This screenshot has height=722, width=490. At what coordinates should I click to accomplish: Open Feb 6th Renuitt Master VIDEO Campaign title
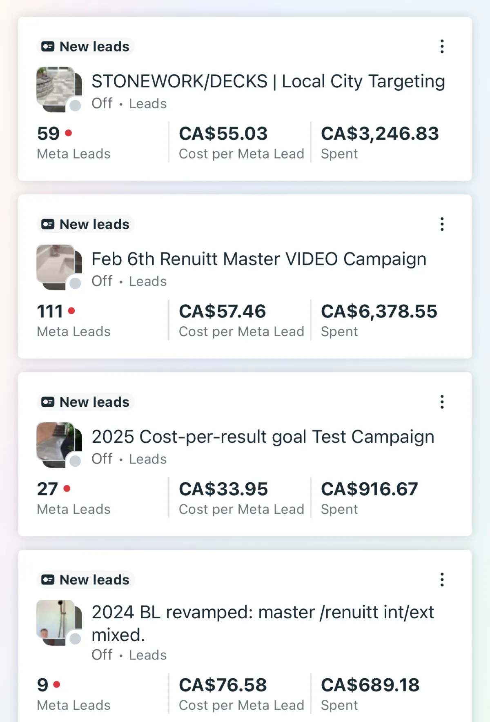click(x=259, y=259)
